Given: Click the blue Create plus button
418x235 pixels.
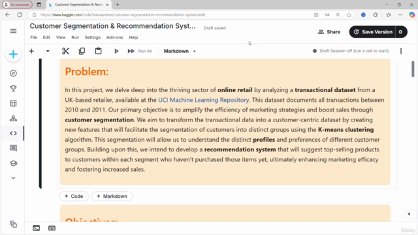Looking at the screenshot, I should tap(13, 54).
